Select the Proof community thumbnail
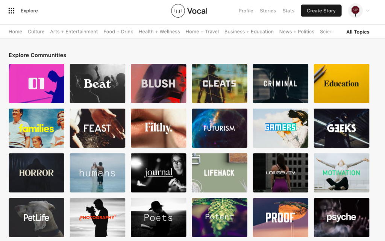Image resolution: width=385 pixels, height=241 pixels. tap(280, 217)
